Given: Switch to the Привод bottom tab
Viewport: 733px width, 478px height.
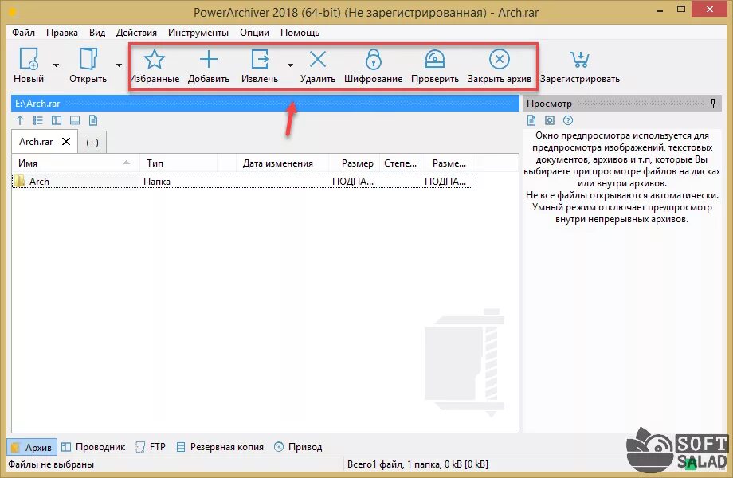Looking at the screenshot, I should tap(298, 447).
